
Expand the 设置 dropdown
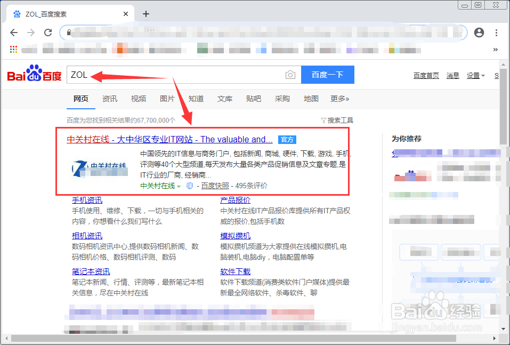coord(475,76)
